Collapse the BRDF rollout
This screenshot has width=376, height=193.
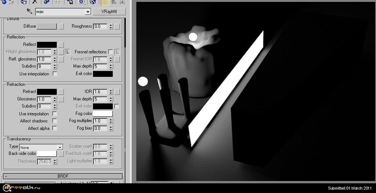(63, 176)
